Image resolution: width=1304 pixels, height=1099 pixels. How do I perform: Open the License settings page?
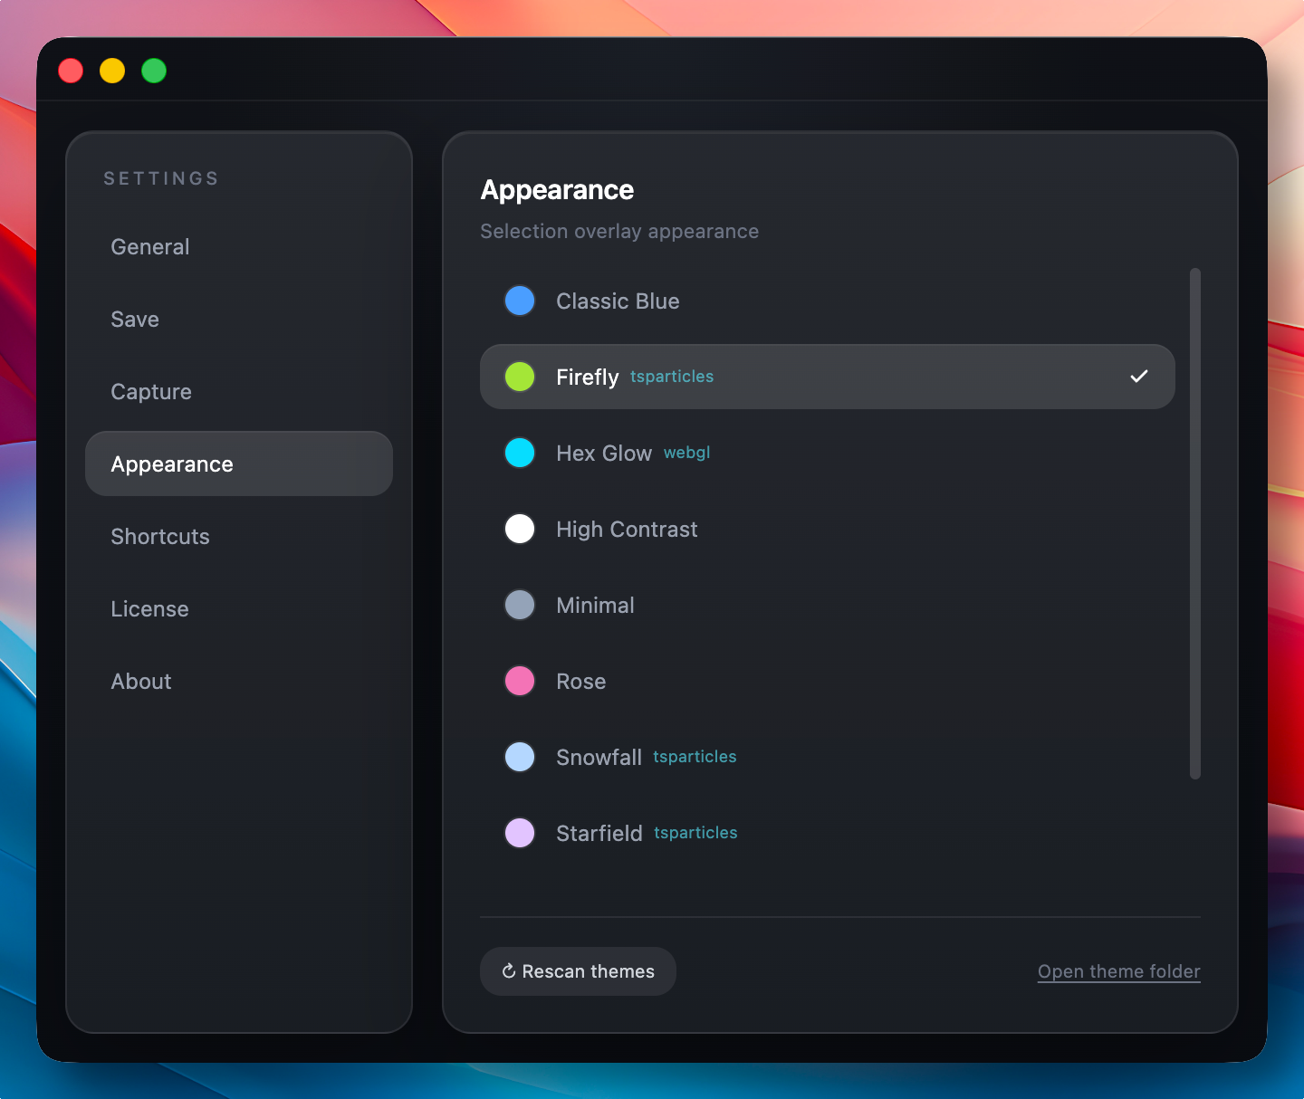(150, 609)
